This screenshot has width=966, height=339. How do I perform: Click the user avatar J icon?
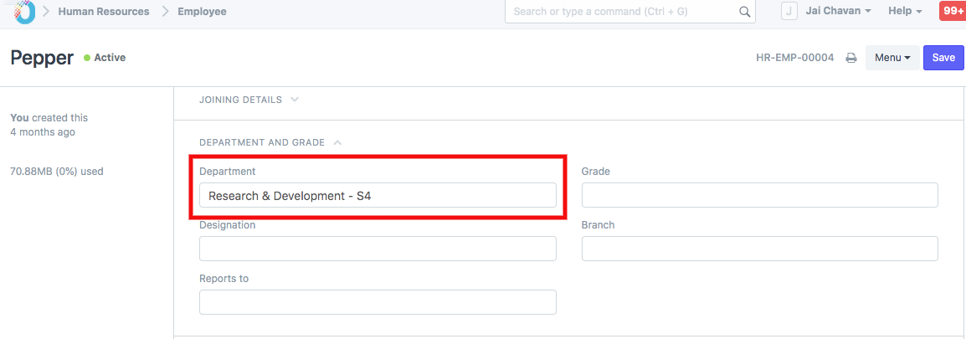click(789, 11)
